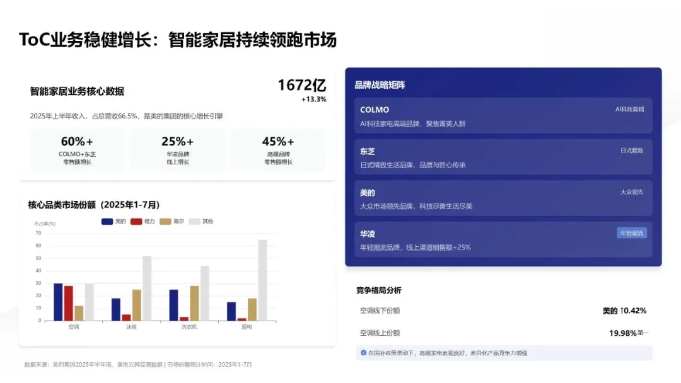Viewport: 681px width, 383px height.
Task: Click the red 格力 legend swatch
Action: coord(136,222)
